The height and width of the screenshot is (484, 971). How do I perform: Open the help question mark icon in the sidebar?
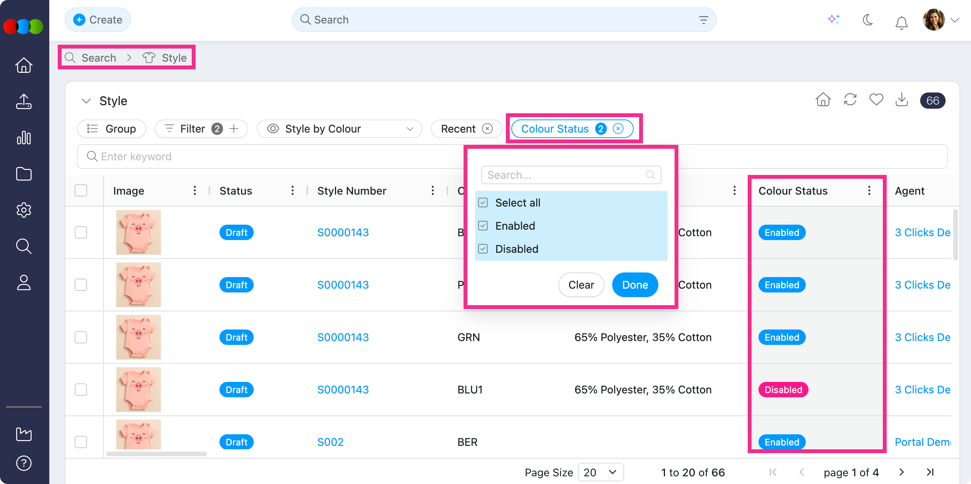(x=24, y=463)
